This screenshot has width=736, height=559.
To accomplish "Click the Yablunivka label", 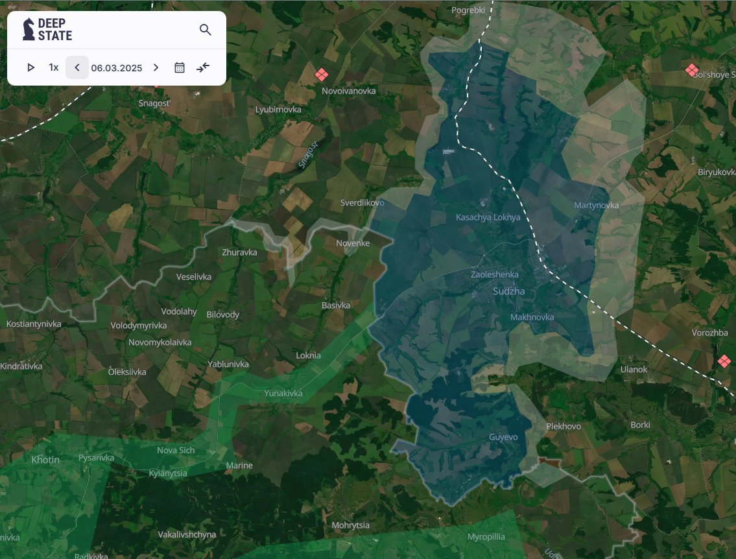I will pos(228,364).
